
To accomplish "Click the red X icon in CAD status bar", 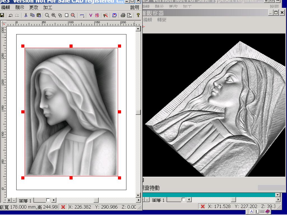I will 63,207.
